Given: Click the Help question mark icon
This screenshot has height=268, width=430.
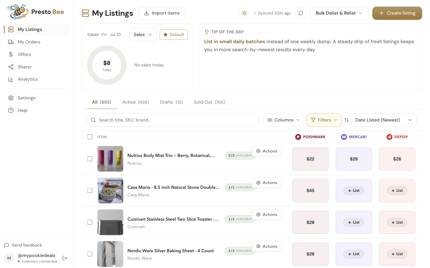Looking at the screenshot, I should pos(11,110).
